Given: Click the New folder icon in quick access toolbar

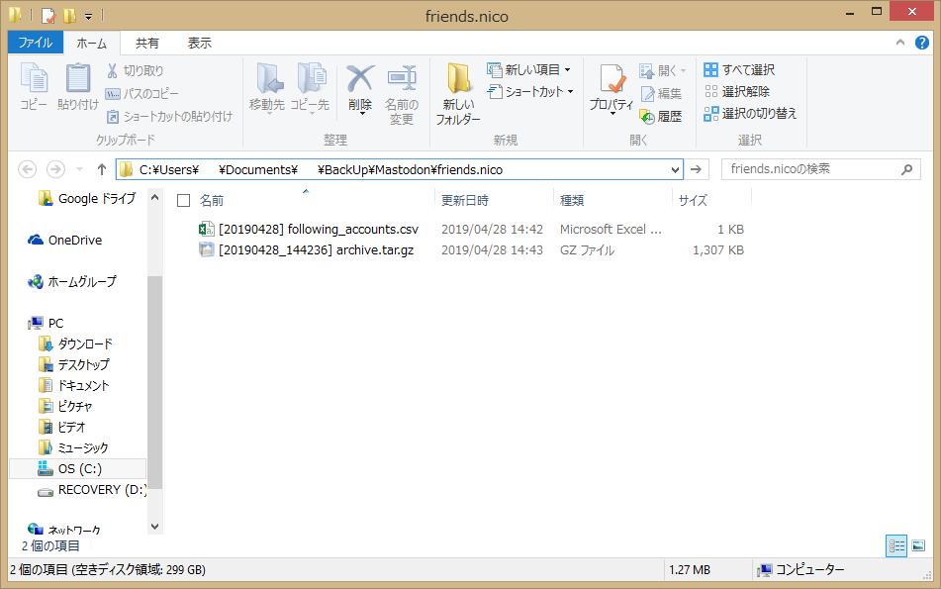Looking at the screenshot, I should pos(69,15).
